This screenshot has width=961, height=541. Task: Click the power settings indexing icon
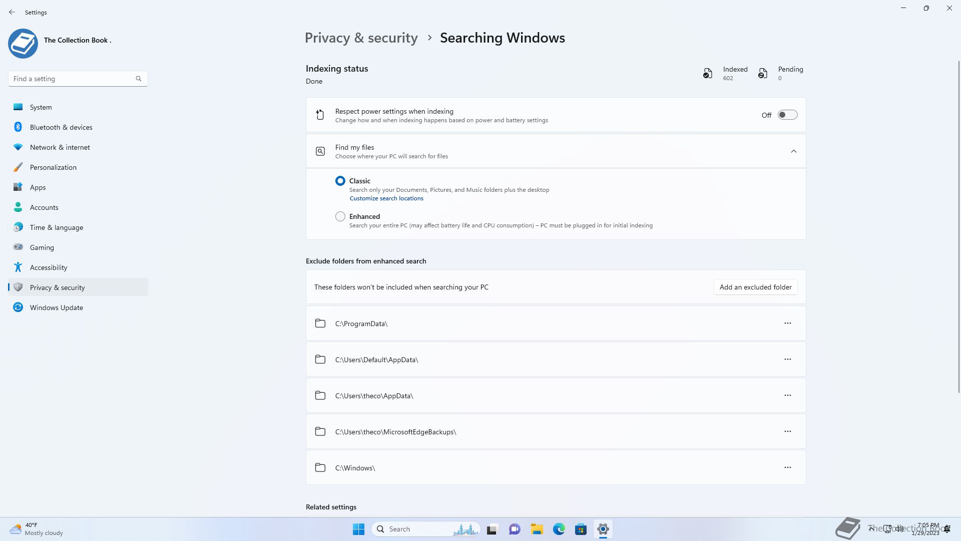click(320, 115)
